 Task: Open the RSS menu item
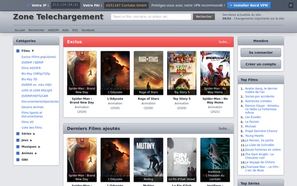click(75, 30)
